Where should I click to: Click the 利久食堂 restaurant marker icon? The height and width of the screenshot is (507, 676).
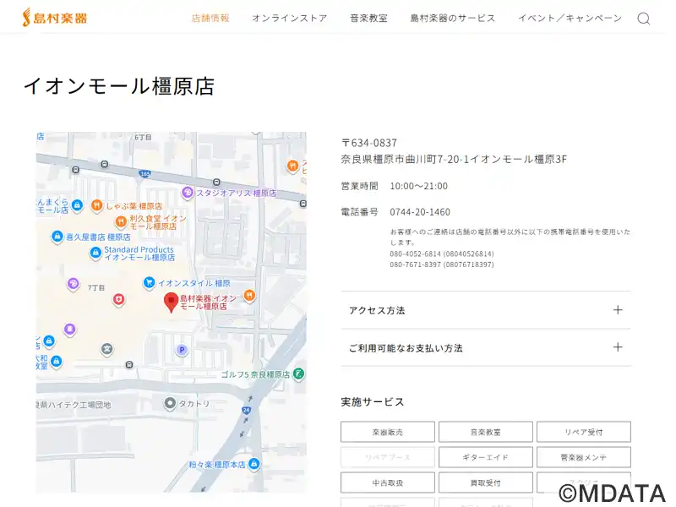[121, 221]
